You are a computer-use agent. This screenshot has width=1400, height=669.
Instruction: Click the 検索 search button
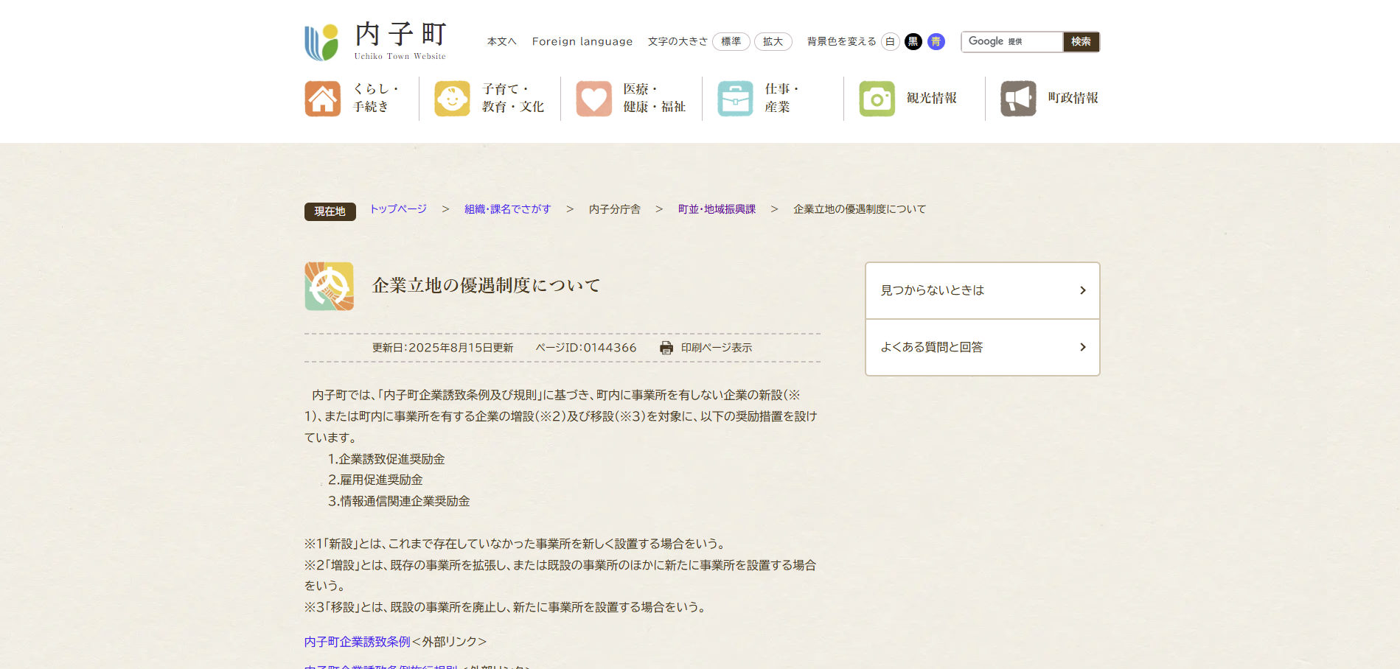1082,41
